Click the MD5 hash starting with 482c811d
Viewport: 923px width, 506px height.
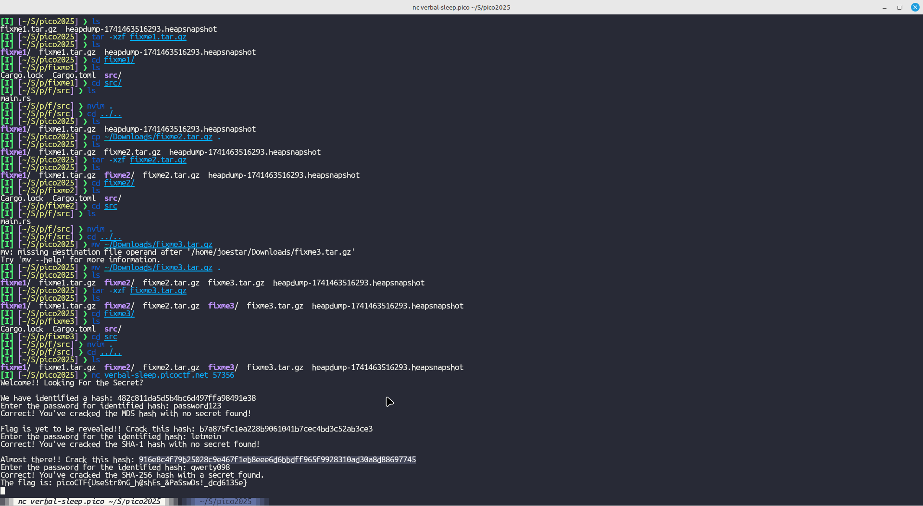click(187, 398)
